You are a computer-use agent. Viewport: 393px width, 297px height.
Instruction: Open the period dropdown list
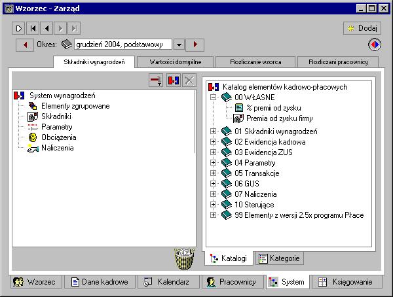179,45
